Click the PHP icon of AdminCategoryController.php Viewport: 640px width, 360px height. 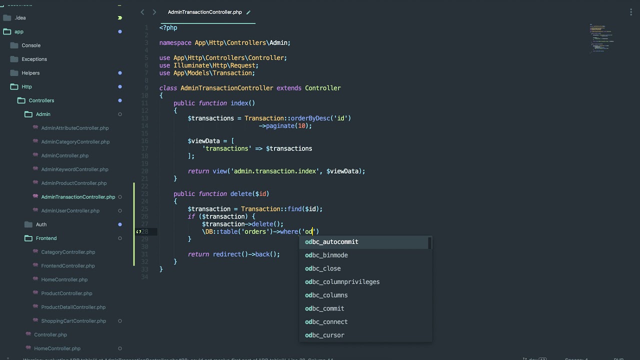pos(35,141)
